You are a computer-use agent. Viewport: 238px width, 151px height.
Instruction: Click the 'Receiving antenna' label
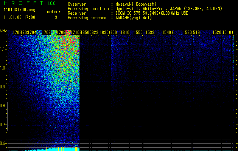87,18
